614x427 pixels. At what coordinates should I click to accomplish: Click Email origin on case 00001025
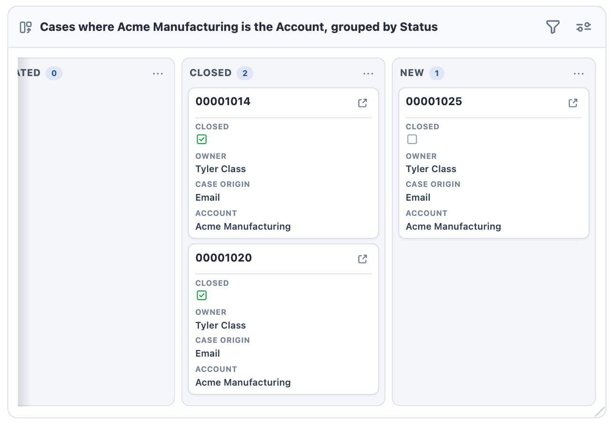click(x=418, y=197)
